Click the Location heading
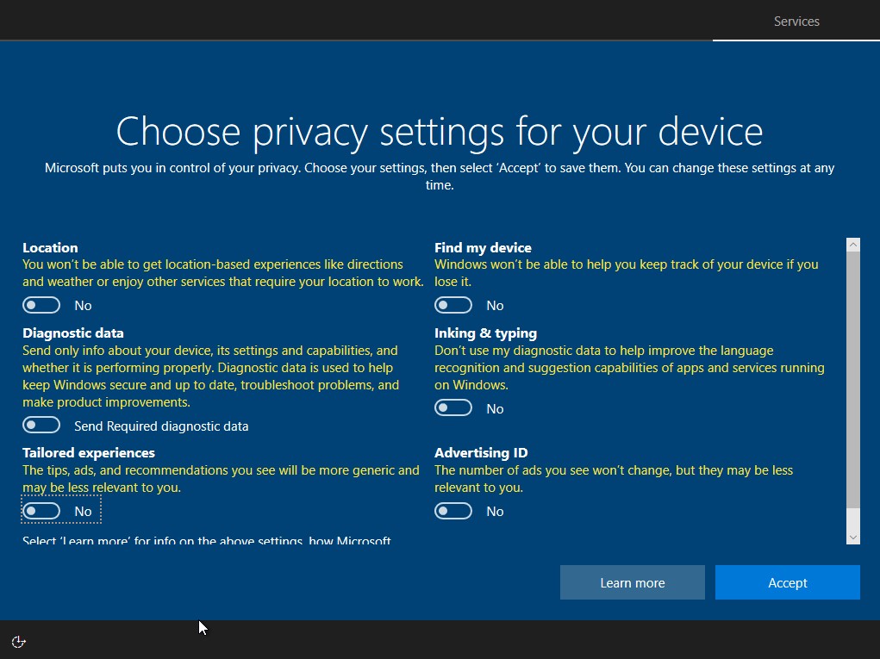 [50, 247]
